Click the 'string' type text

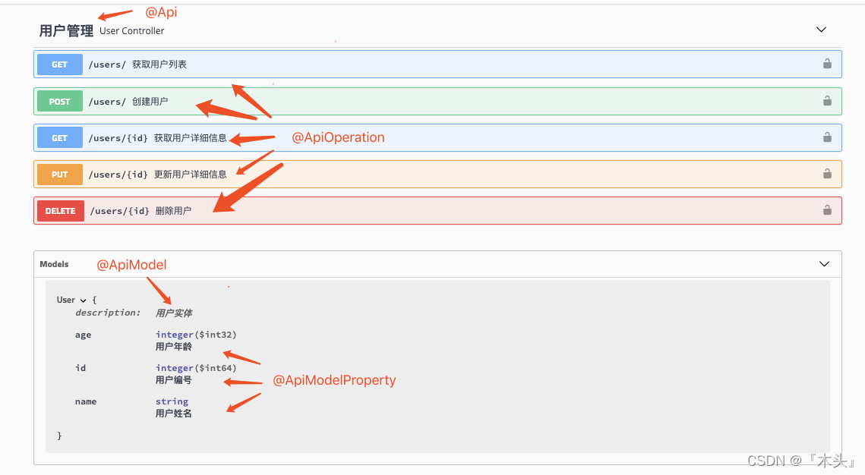click(x=172, y=401)
